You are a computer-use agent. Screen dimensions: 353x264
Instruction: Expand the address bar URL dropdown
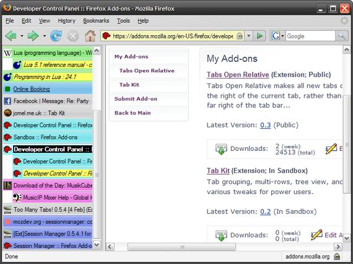[249, 36]
